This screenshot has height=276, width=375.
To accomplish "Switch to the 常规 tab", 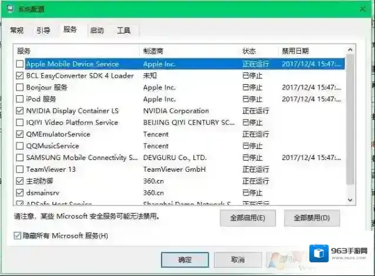I will pos(16,31).
